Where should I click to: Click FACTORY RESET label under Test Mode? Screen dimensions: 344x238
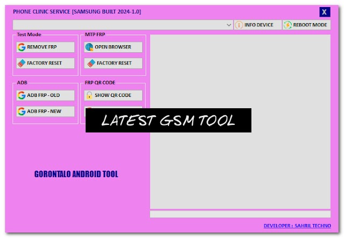(44, 63)
